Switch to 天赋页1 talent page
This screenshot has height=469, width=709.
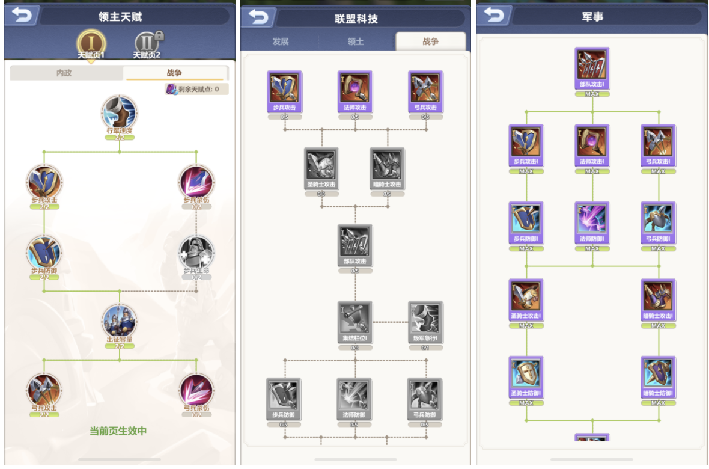point(91,45)
